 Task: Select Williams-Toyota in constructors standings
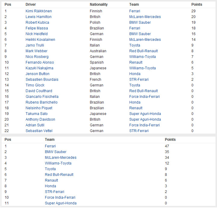[x=58, y=163]
